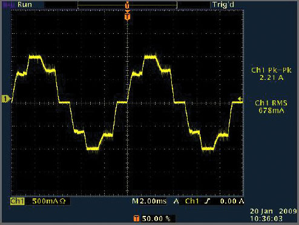This screenshot has width=299, height=225.
Task: Click the trigger level arrow on the right edge
Action: pyautogui.click(x=240, y=99)
